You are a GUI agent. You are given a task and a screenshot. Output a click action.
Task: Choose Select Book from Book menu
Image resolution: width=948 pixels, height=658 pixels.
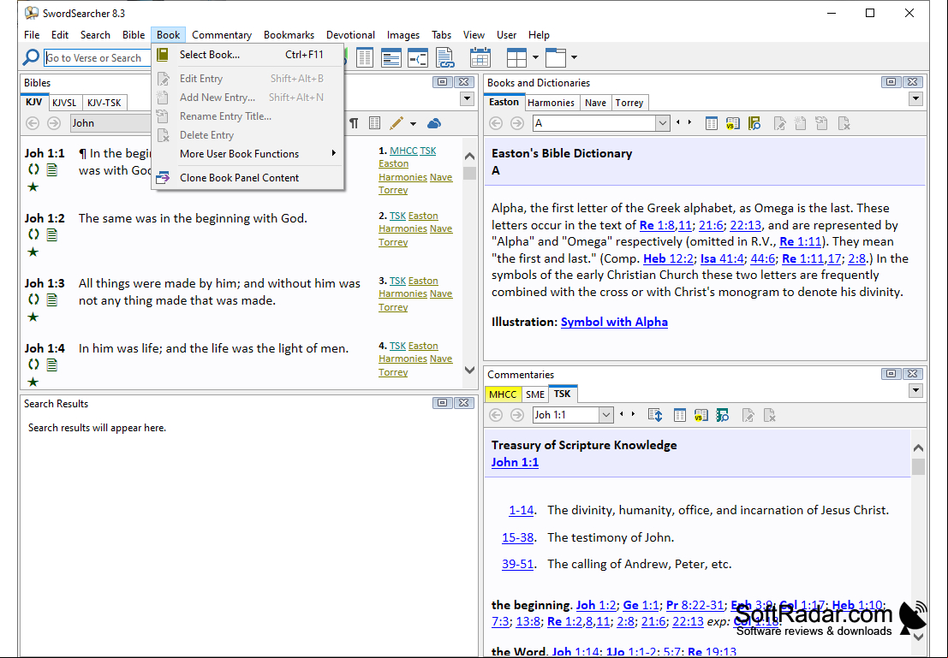click(247, 55)
